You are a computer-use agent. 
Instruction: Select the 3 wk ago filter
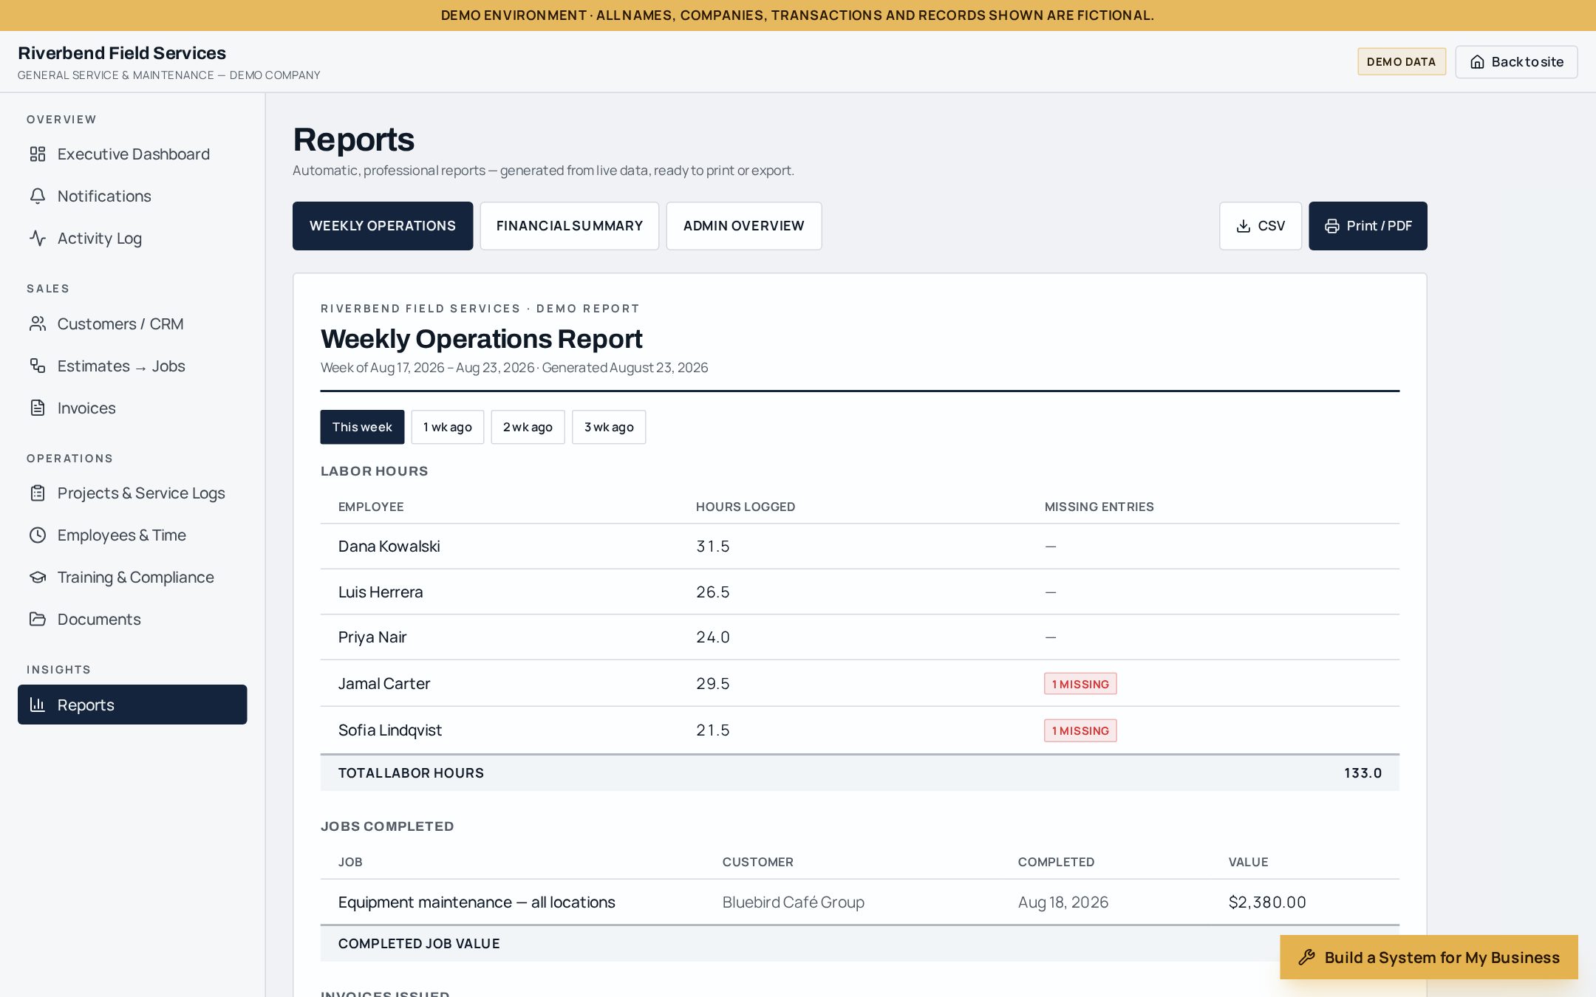[x=609, y=427]
